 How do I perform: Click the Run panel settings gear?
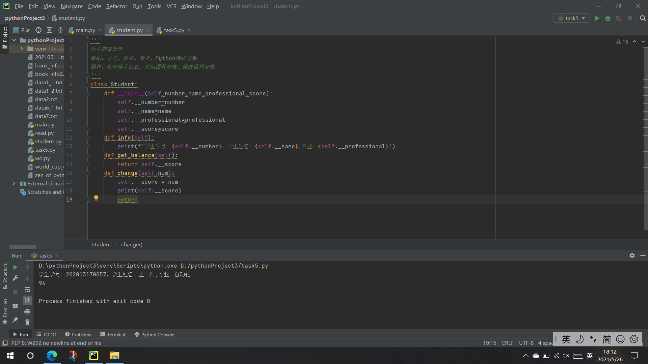coord(632,255)
